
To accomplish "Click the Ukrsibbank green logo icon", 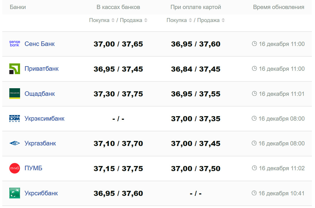I will point(14,193).
